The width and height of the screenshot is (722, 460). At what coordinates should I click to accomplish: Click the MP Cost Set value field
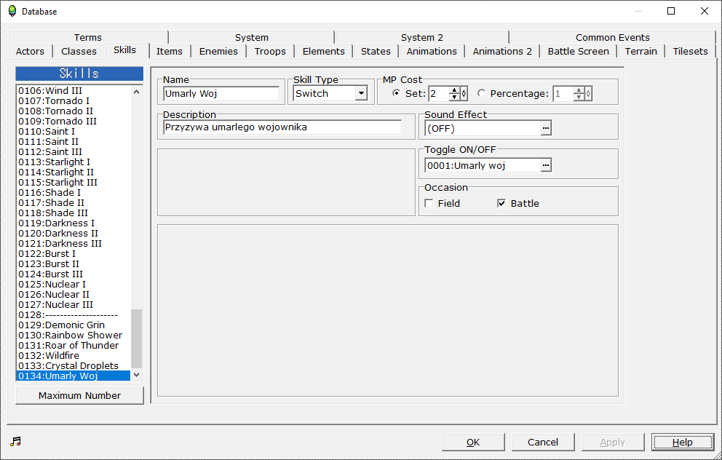coord(439,93)
